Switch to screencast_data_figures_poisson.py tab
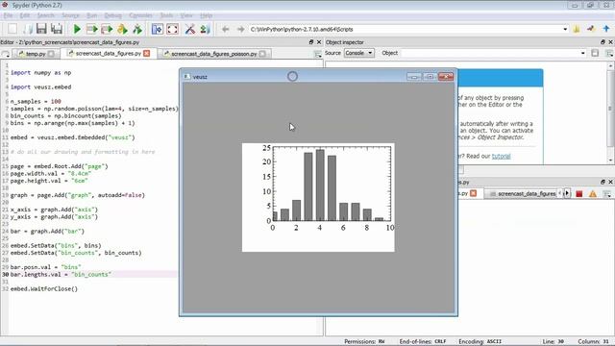This screenshot has width=615, height=346. click(x=213, y=54)
